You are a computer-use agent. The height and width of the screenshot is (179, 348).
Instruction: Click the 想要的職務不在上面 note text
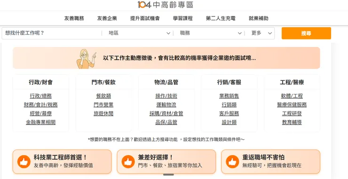(166, 140)
